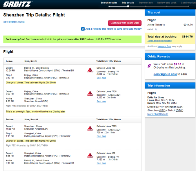Click the blue arrow icon beside Add a Hotel
The image size is (196, 171).
point(83,29)
